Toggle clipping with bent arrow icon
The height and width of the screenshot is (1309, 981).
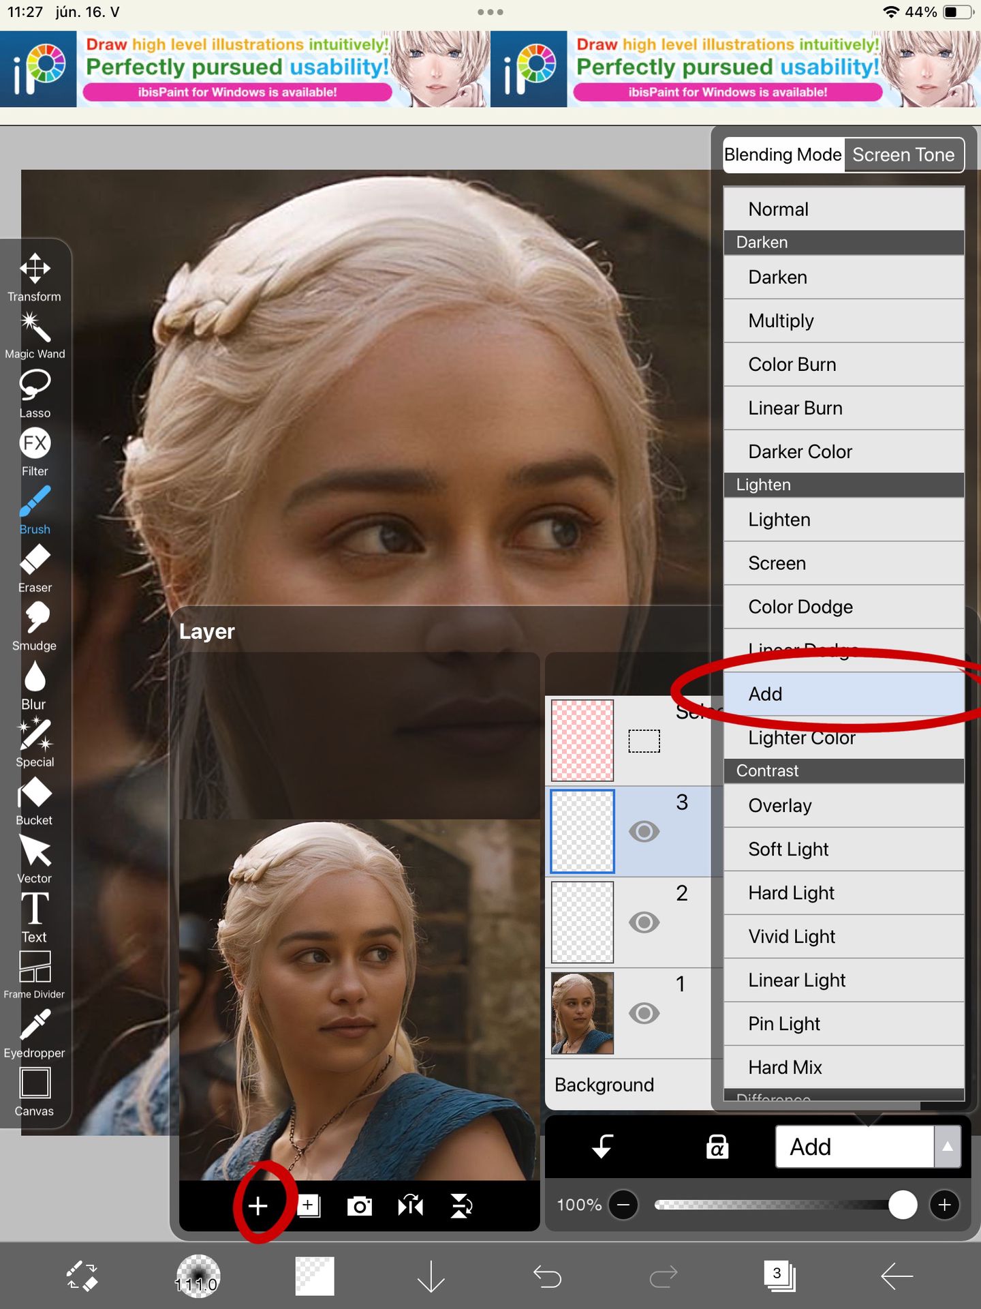(603, 1147)
